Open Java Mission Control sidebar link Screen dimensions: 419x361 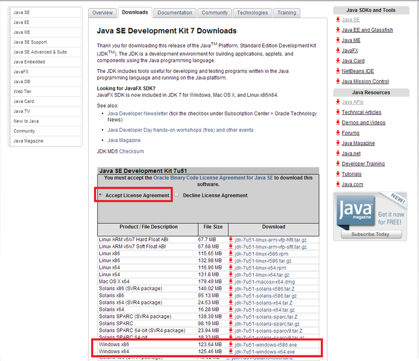[365, 81]
